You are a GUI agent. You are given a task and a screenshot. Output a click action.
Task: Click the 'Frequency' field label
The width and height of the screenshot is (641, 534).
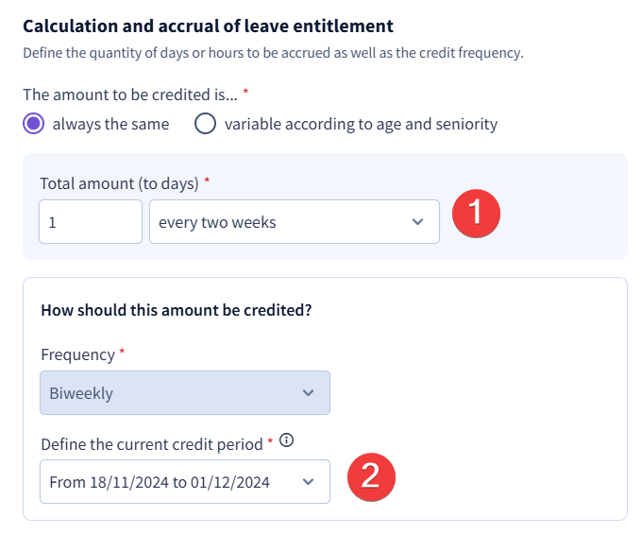coord(78,354)
